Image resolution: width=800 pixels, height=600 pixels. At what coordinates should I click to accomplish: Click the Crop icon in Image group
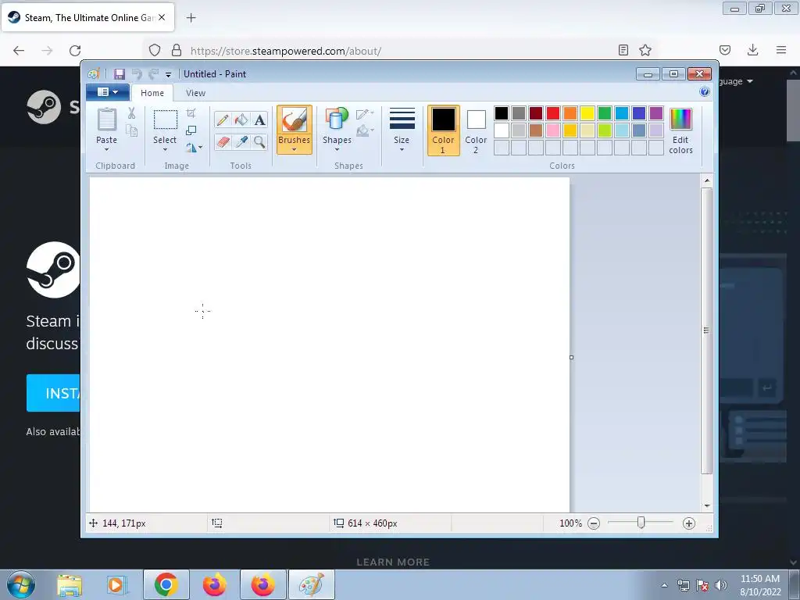pos(191,113)
